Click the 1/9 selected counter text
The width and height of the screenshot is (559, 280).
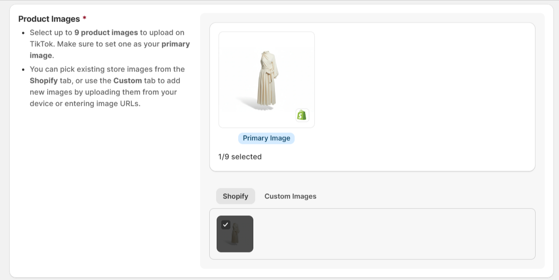point(240,157)
